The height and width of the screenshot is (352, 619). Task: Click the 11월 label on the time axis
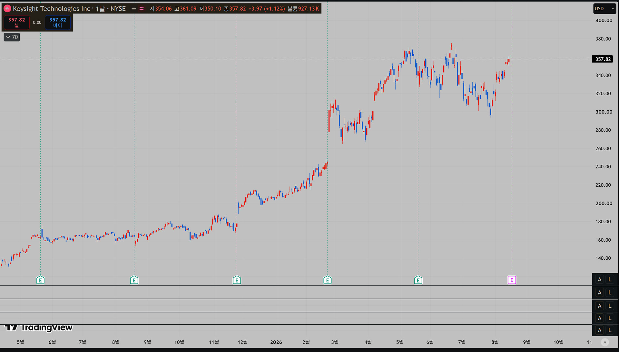point(214,342)
